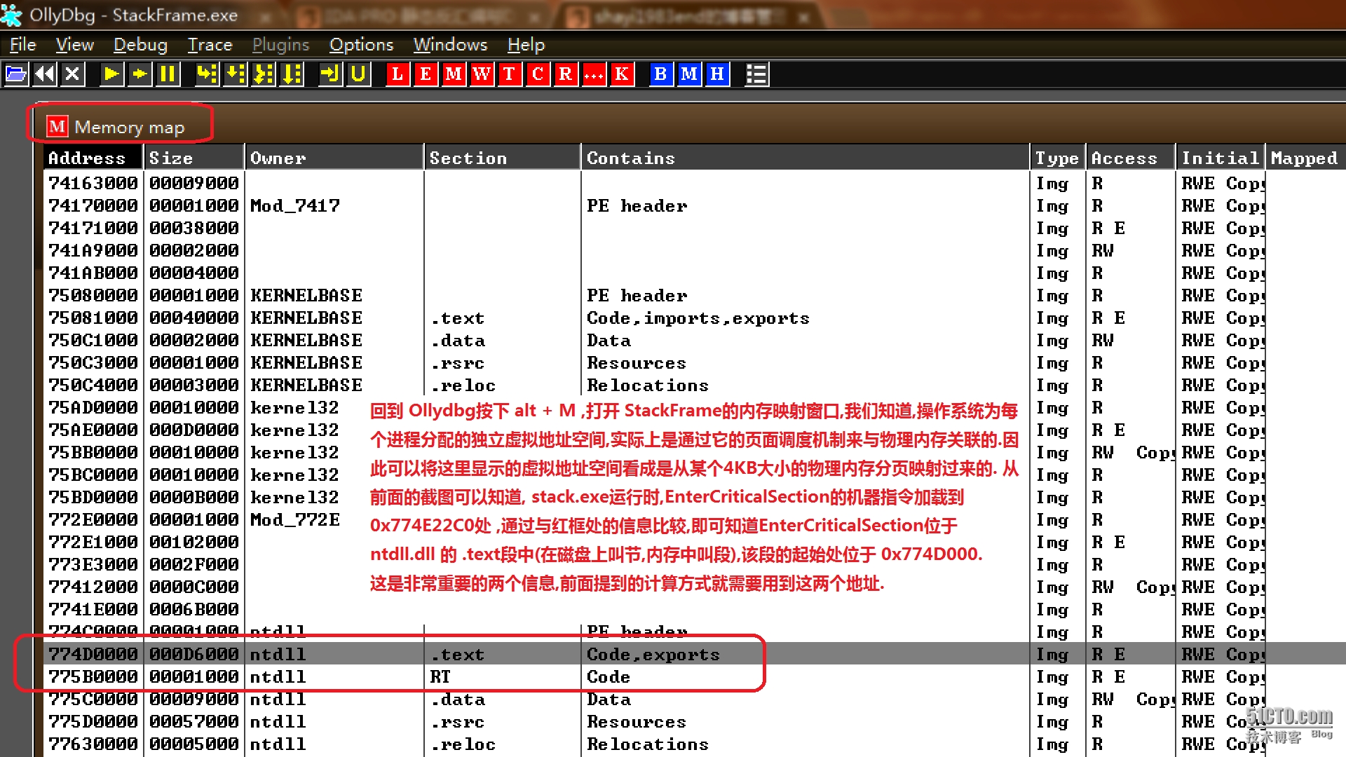The height and width of the screenshot is (757, 1346).
Task: Click the Step over toolbar icon
Action: point(235,74)
